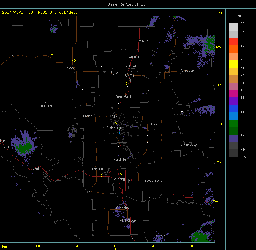Screen dimensions: 256x250
Task: Click the Banff town label
Action: point(37,168)
